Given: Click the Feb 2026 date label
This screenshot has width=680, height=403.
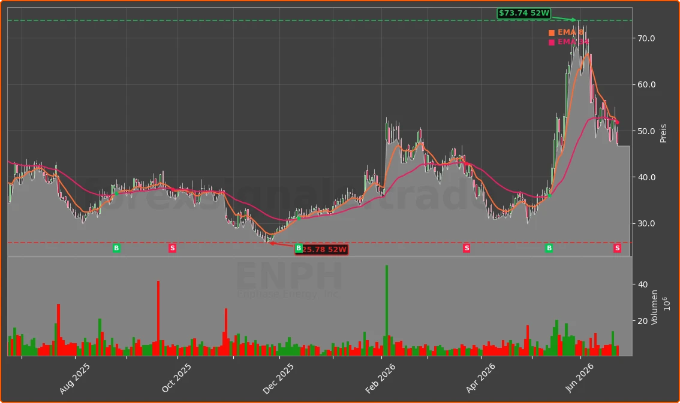Looking at the screenshot, I should click(x=380, y=378).
